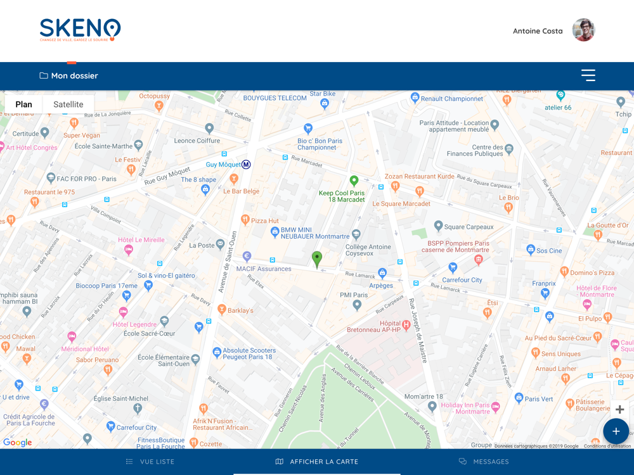The height and width of the screenshot is (475, 634).
Task: Click BMW MINI NEUBAUER shop marker
Action: point(275,232)
